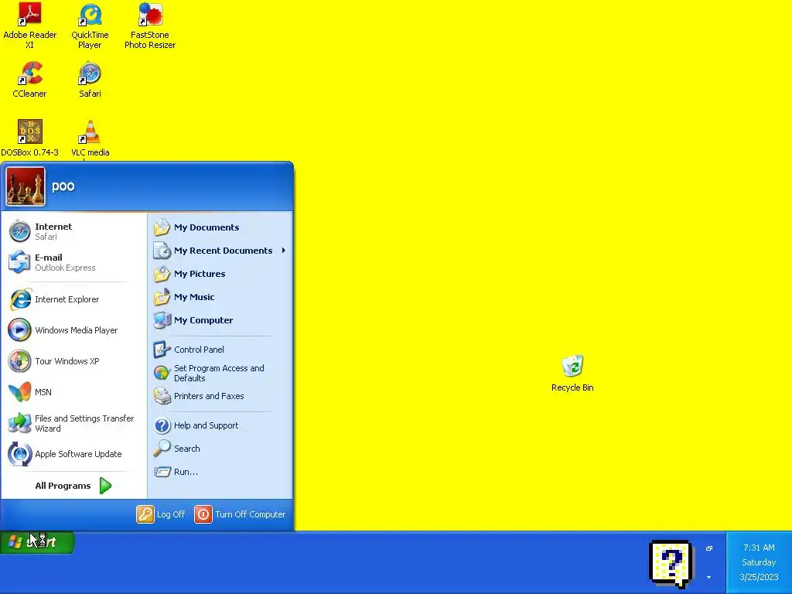792x594 pixels.
Task: Open Internet Safari from Start menu
Action: point(73,231)
